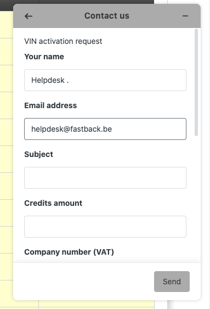Click into the Credits amount field
This screenshot has width=210, height=309.
coord(105,227)
